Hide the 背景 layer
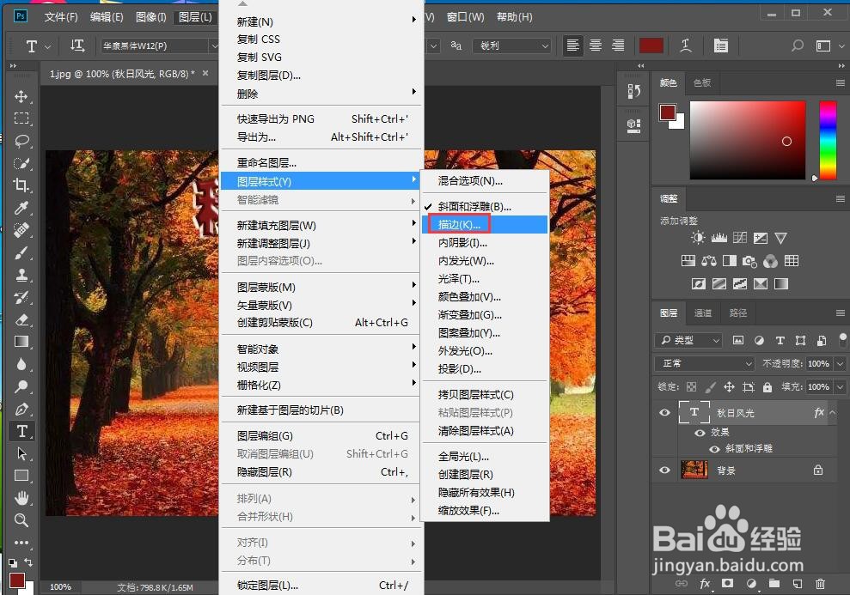Image resolution: width=850 pixels, height=595 pixels. pos(664,470)
